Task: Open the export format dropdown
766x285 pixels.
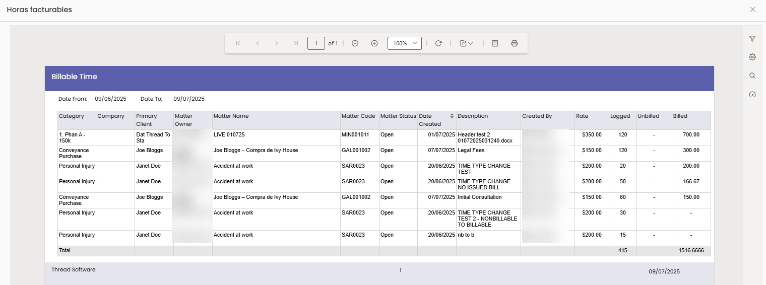Action: [466, 43]
